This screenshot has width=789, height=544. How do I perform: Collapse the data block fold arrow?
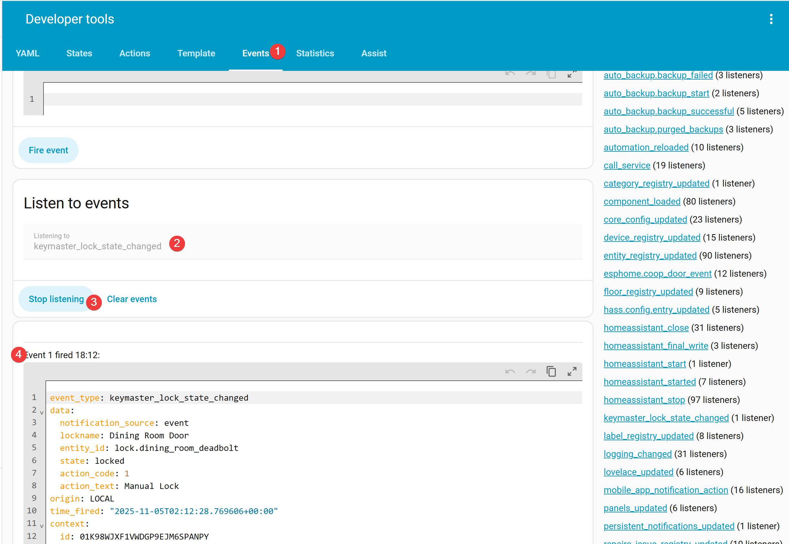coord(42,413)
